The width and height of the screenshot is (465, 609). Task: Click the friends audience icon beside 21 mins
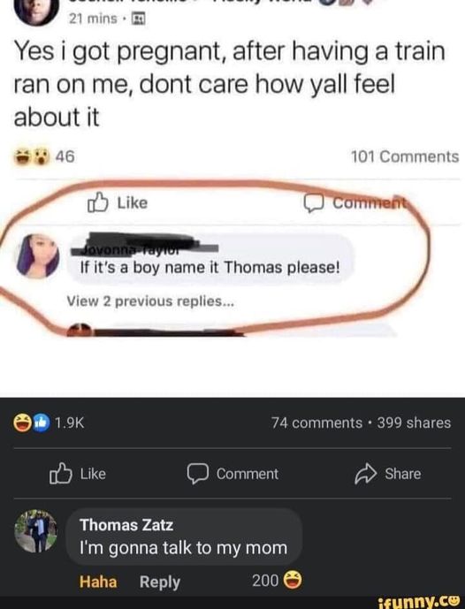(x=139, y=19)
